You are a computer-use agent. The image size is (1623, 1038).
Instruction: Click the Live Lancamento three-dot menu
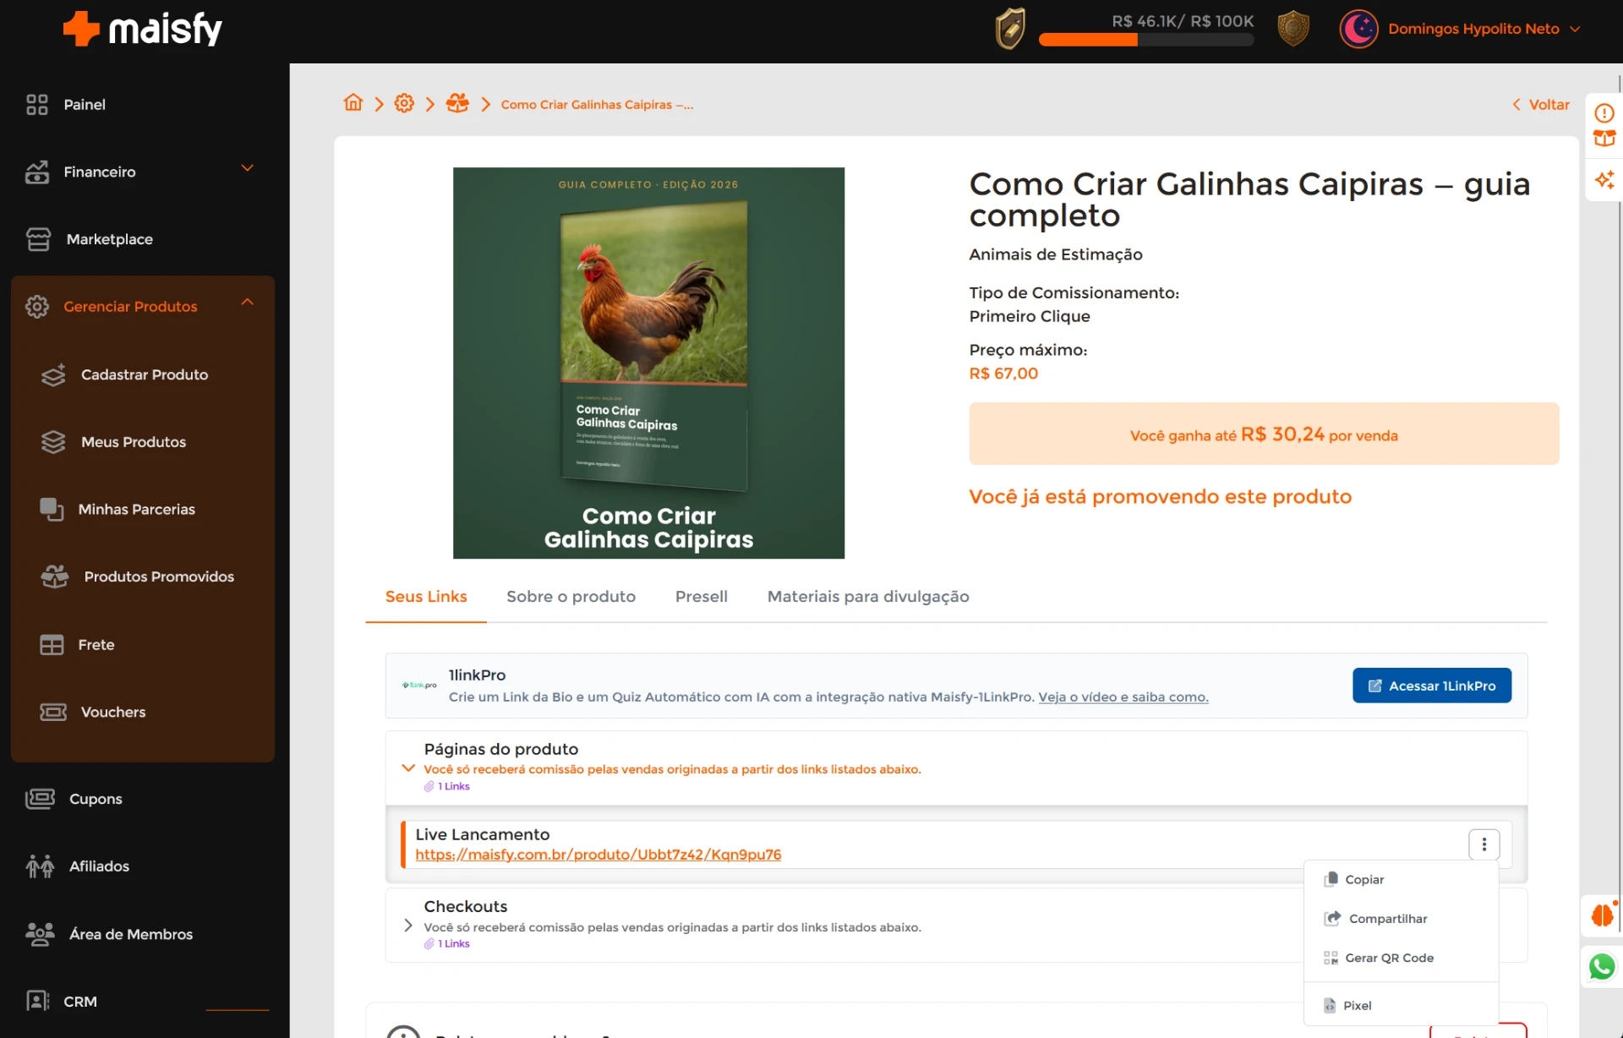point(1484,844)
